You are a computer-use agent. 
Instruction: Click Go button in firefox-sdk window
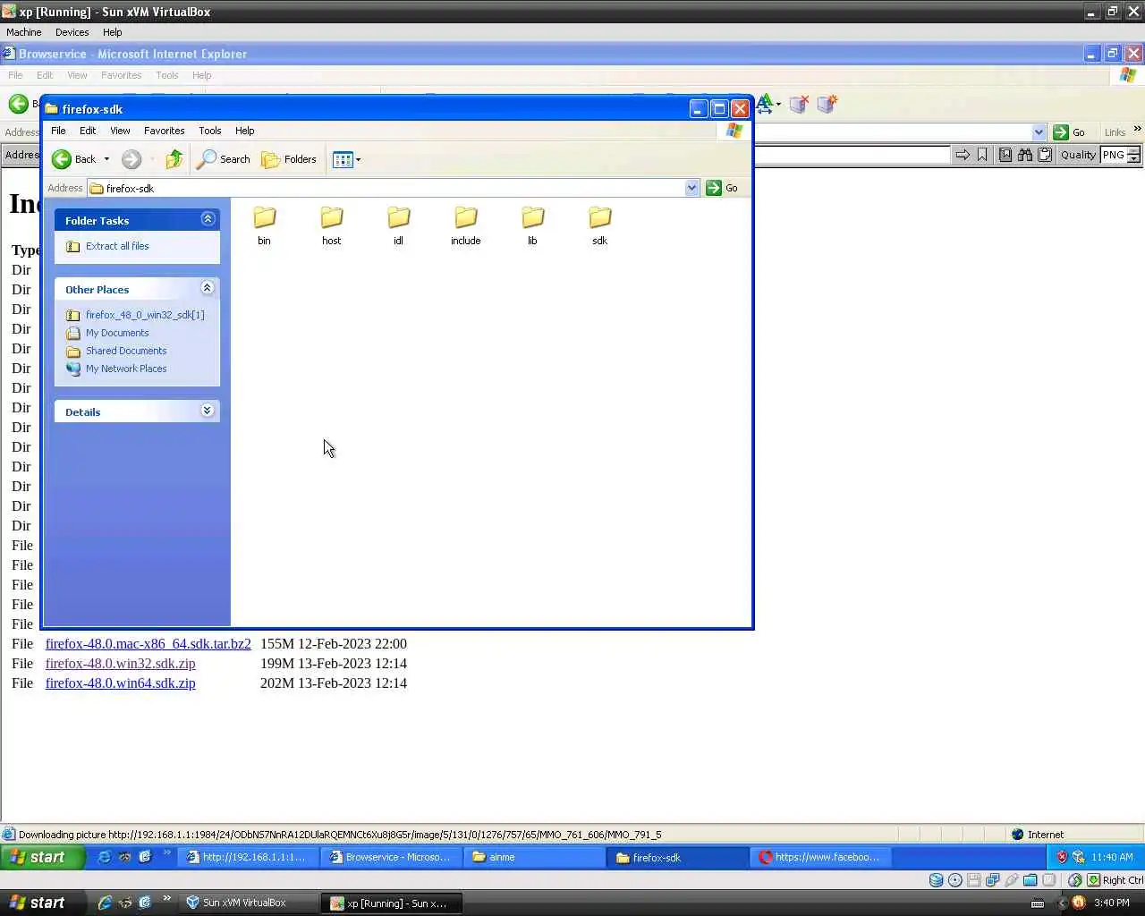[x=723, y=188]
